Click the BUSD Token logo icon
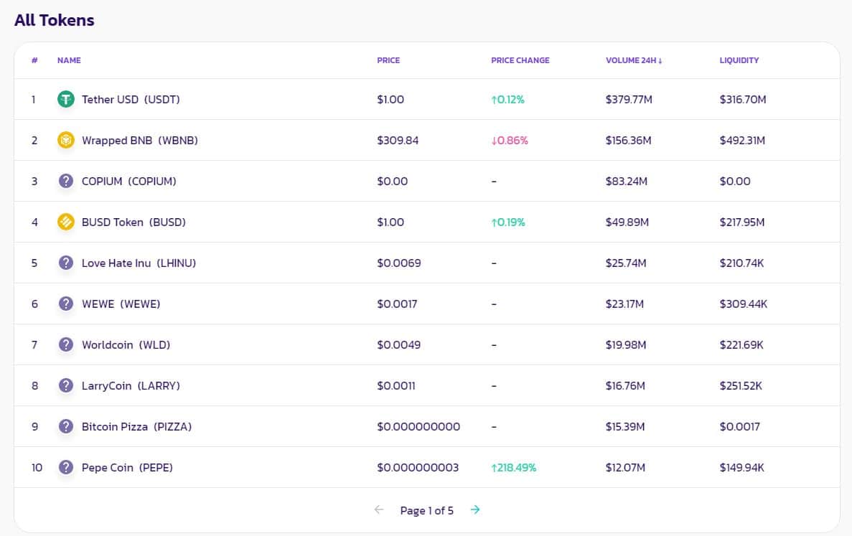This screenshot has width=852, height=536. click(66, 222)
